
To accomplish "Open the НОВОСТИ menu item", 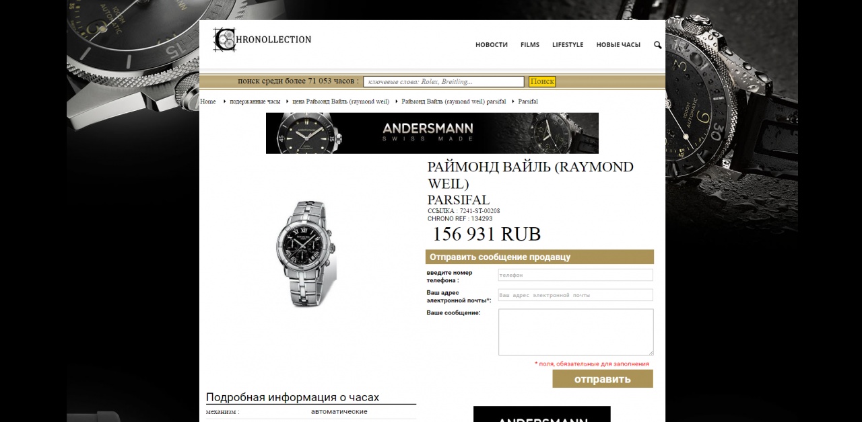I will click(492, 45).
